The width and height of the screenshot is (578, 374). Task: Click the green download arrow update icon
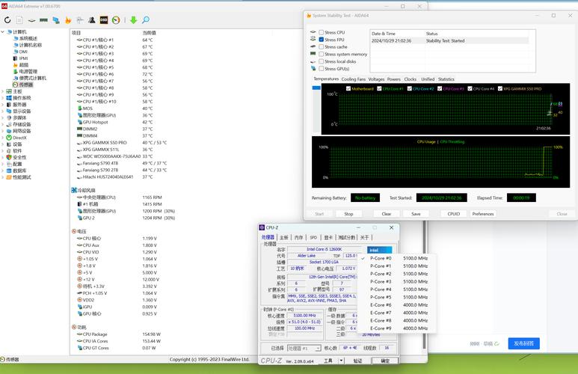point(133,20)
